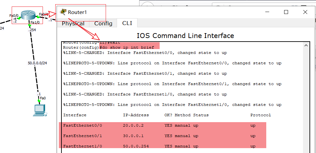Click the IP-Address column header text

(136, 115)
